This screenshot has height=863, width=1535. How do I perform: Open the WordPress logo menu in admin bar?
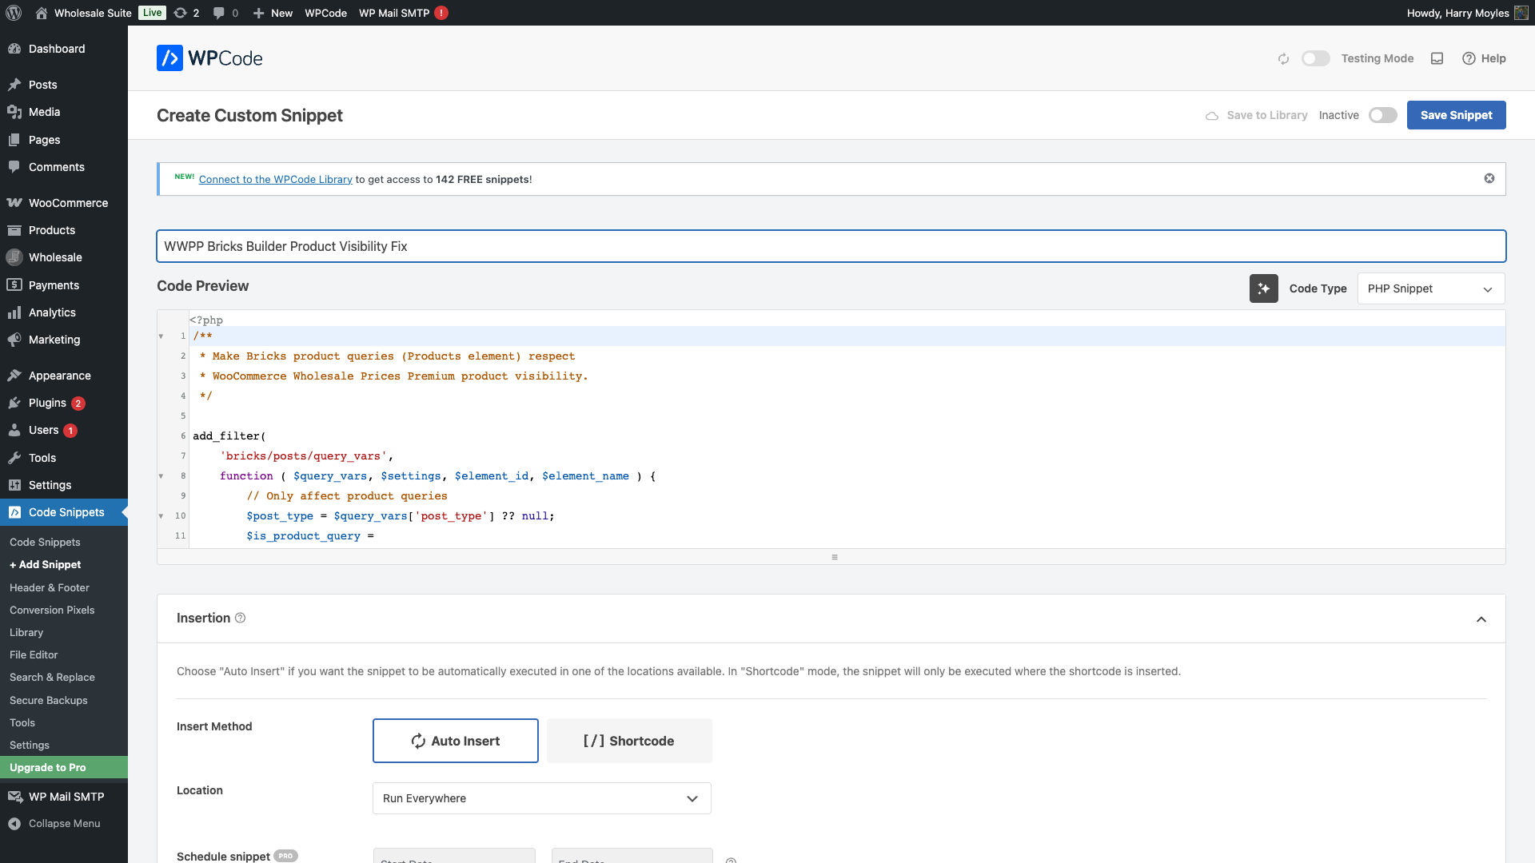(12, 13)
